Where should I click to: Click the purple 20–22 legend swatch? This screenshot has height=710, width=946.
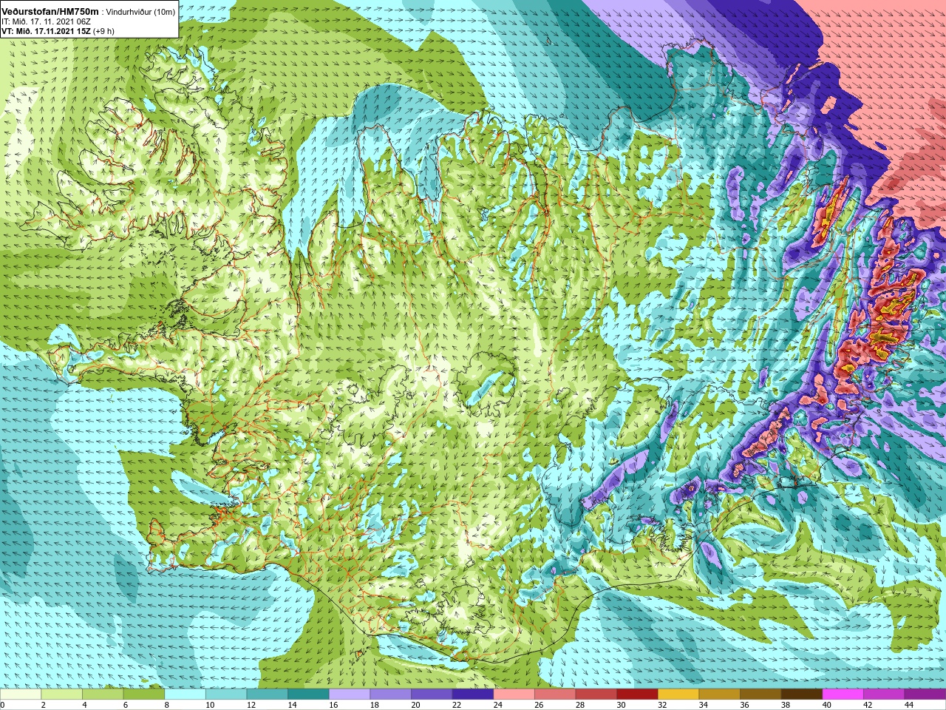pyautogui.click(x=432, y=694)
